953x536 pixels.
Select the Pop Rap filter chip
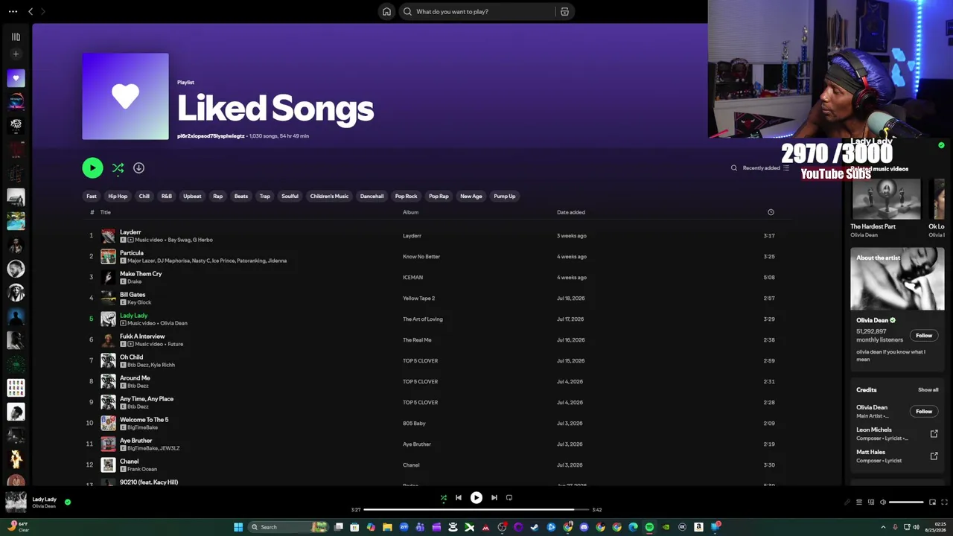(x=439, y=196)
